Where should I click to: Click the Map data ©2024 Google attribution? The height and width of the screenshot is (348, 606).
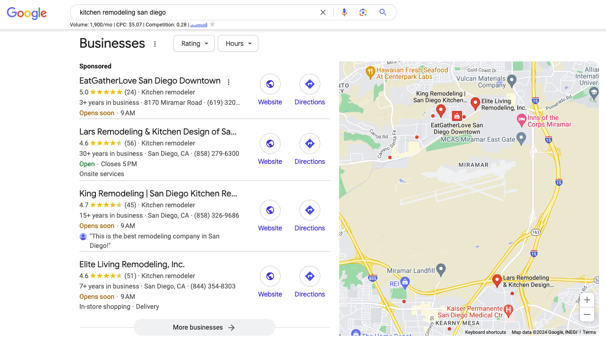coord(545,332)
